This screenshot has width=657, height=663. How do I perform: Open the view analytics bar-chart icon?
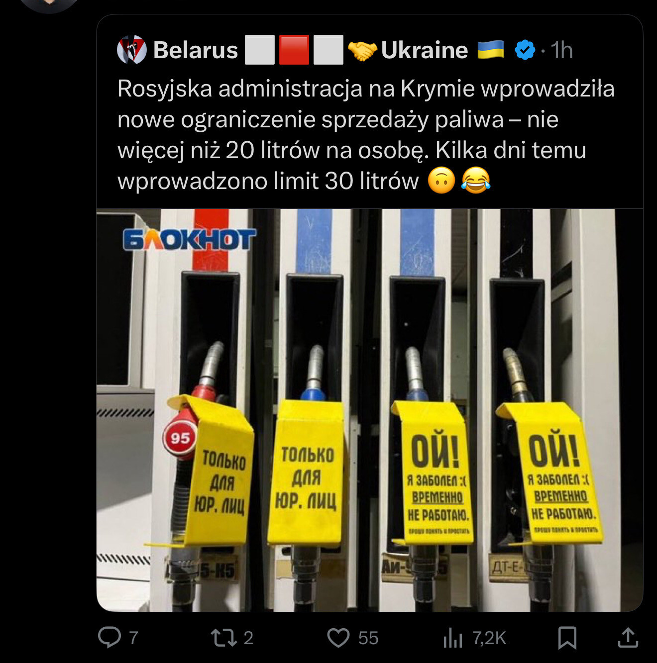[452, 638]
